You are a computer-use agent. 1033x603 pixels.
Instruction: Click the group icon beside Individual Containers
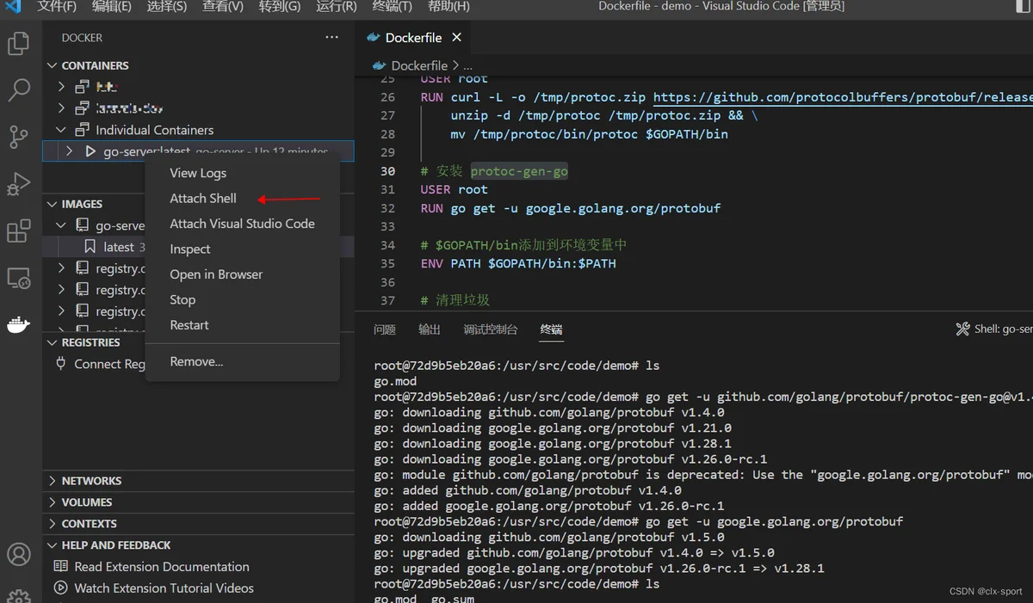tap(83, 130)
